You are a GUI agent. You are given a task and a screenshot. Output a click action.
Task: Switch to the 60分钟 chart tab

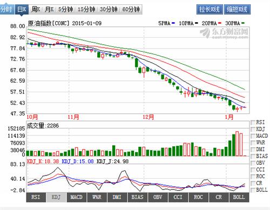point(131,9)
